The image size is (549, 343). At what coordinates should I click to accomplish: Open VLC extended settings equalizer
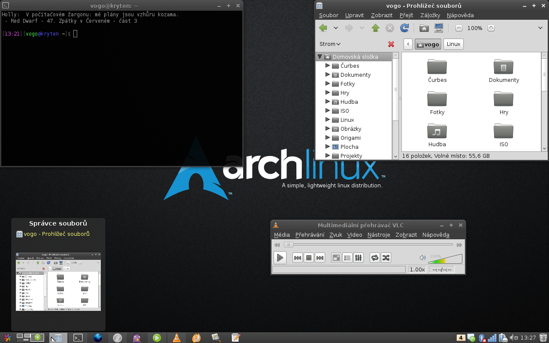coord(359,258)
